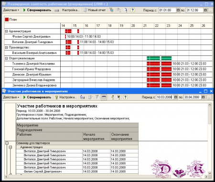Open calendar picker next to 01.01.08 date

(x=178, y=10)
